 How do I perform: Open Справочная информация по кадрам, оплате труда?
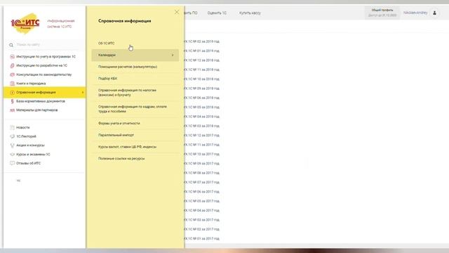pyautogui.click(x=133, y=109)
